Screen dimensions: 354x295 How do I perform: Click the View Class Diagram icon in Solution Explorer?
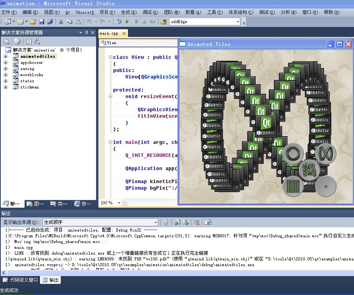coord(37,42)
